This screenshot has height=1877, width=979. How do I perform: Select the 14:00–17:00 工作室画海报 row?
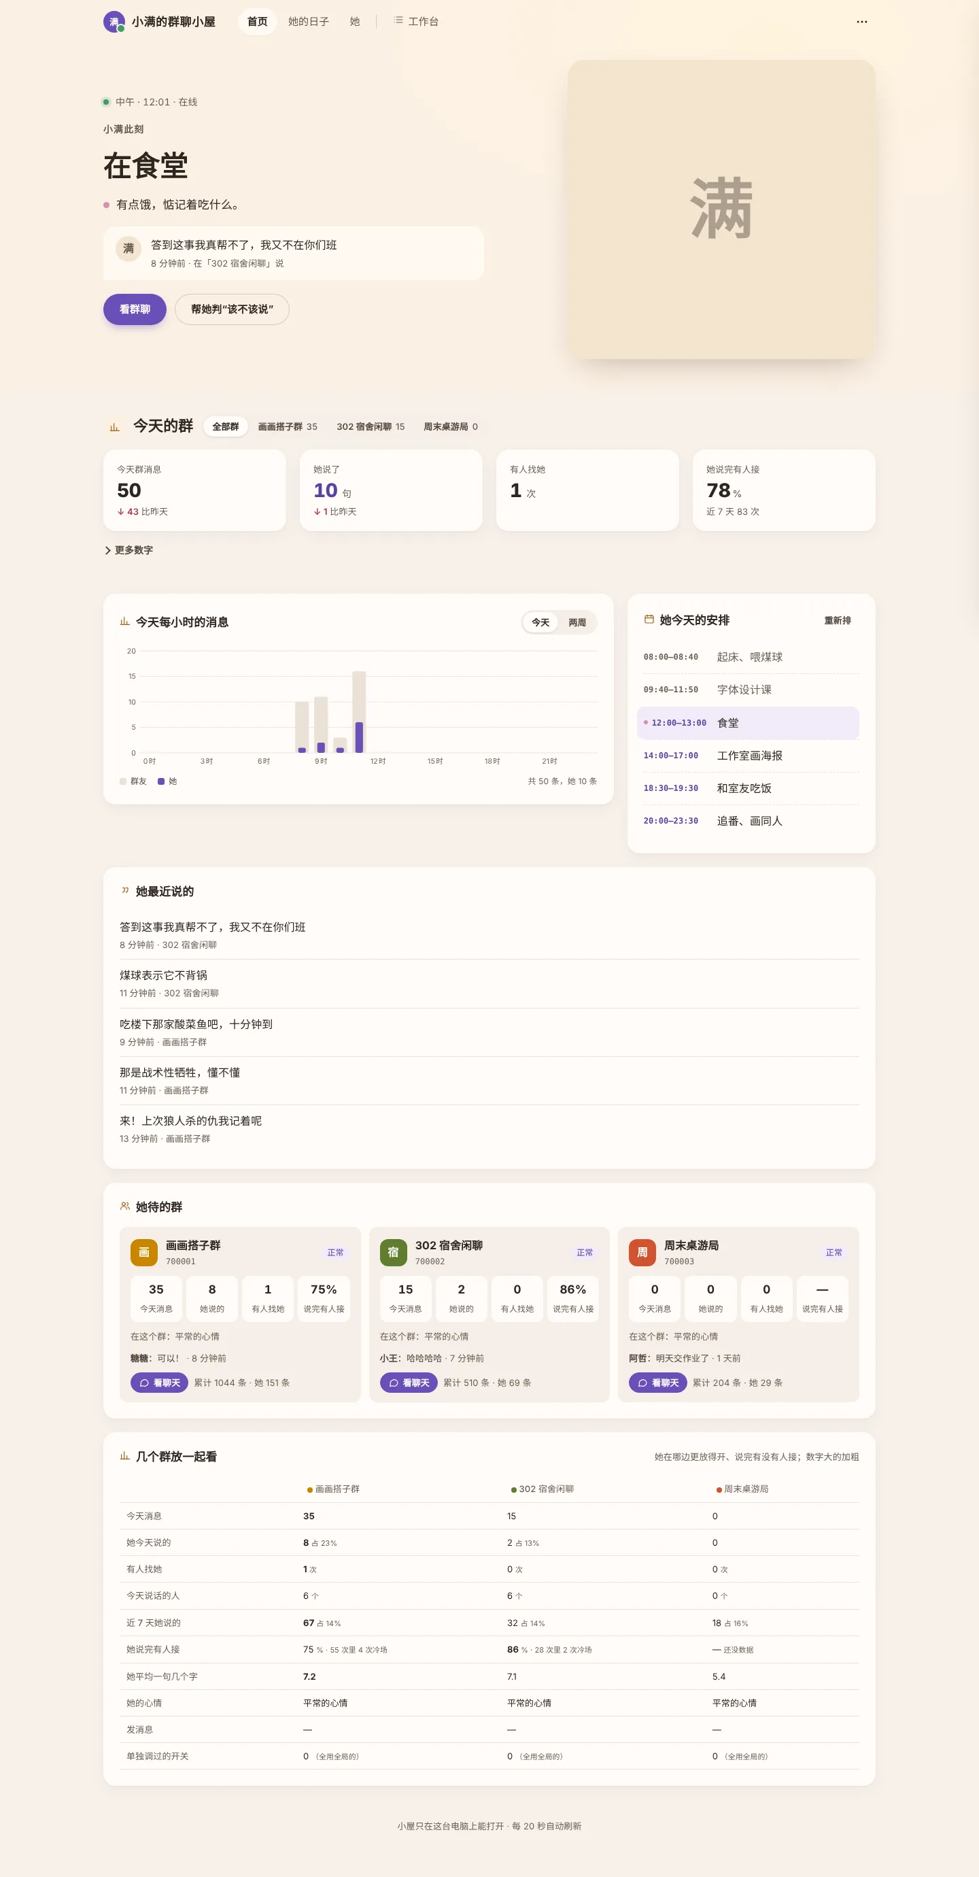point(751,756)
